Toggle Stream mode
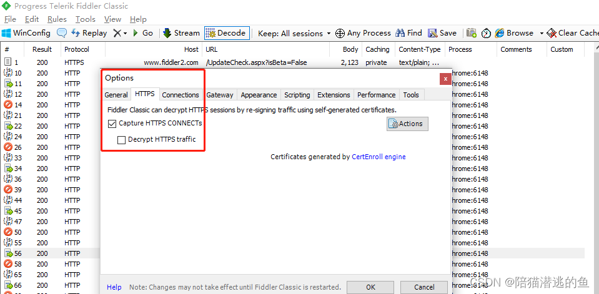The image size is (599, 294). coord(182,33)
